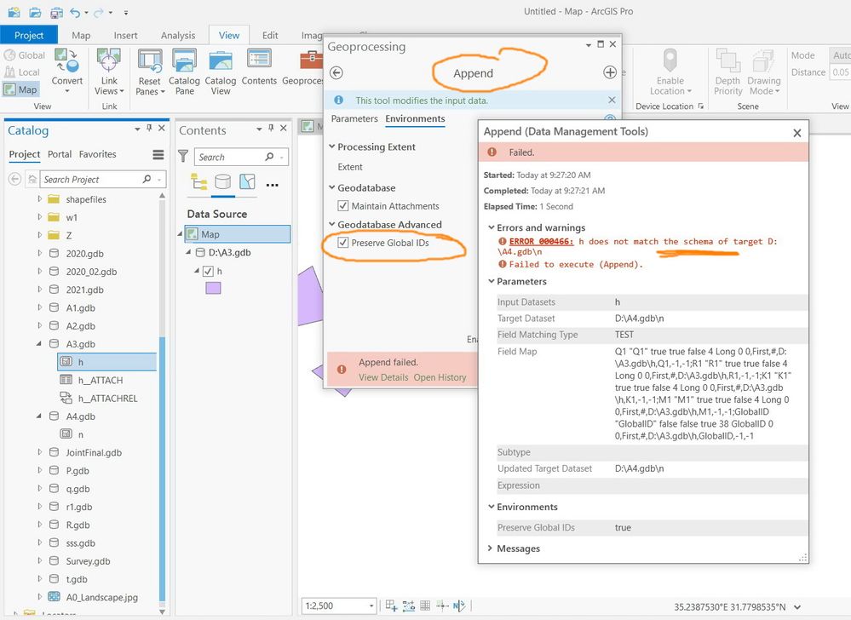The height and width of the screenshot is (620, 851).
Task: Select feature class h in A3.gdb
Action: 107,362
